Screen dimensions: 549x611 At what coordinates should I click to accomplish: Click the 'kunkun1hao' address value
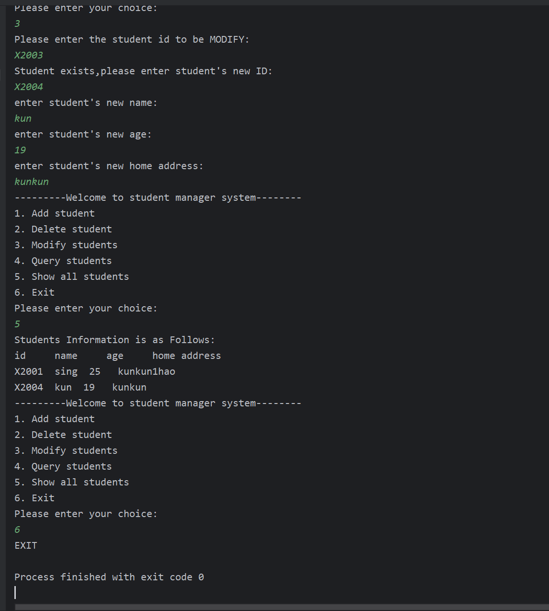(x=147, y=371)
